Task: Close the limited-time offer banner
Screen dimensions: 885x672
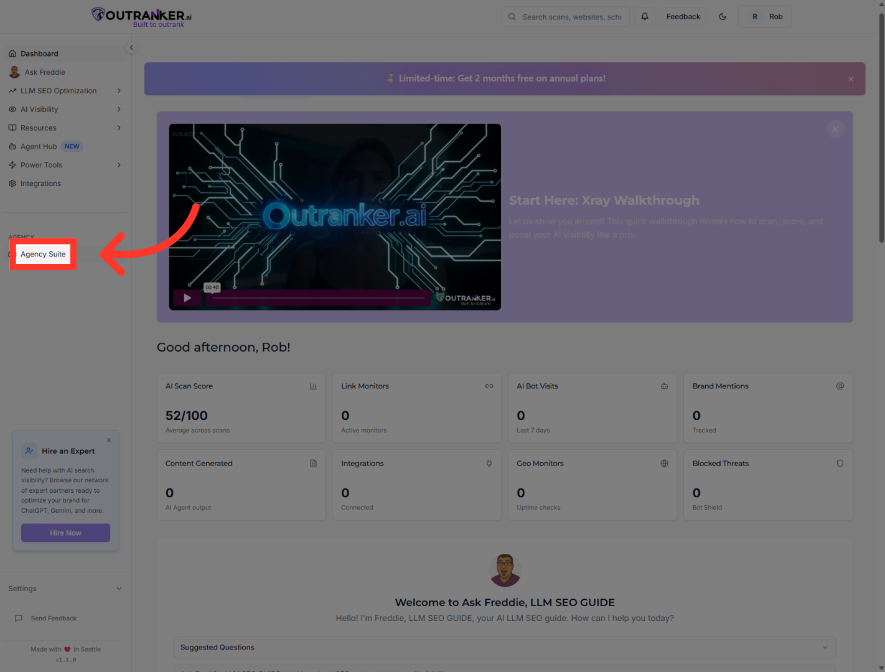Action: point(851,79)
